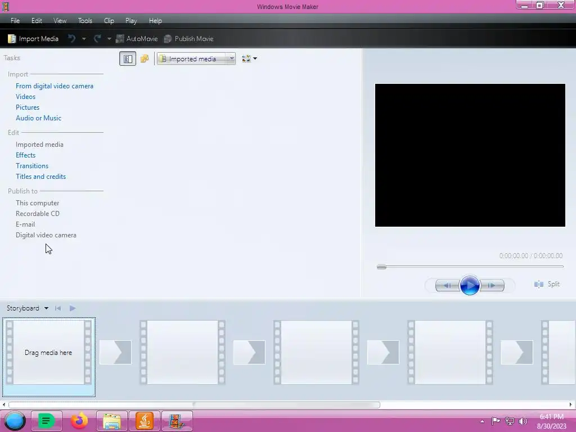Select the Drag media here storyboard cell
576x432 pixels.
coord(48,357)
